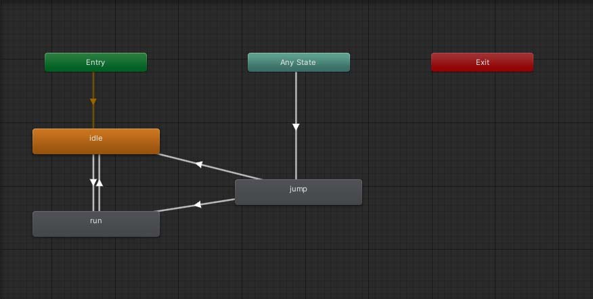Click the jump to idle transition arrowhead
Screen dimensions: 593x299
pyautogui.click(x=199, y=164)
